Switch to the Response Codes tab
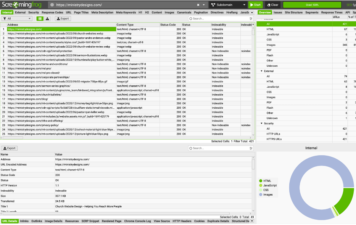The width and height of the screenshot is (356, 225). [52, 12]
